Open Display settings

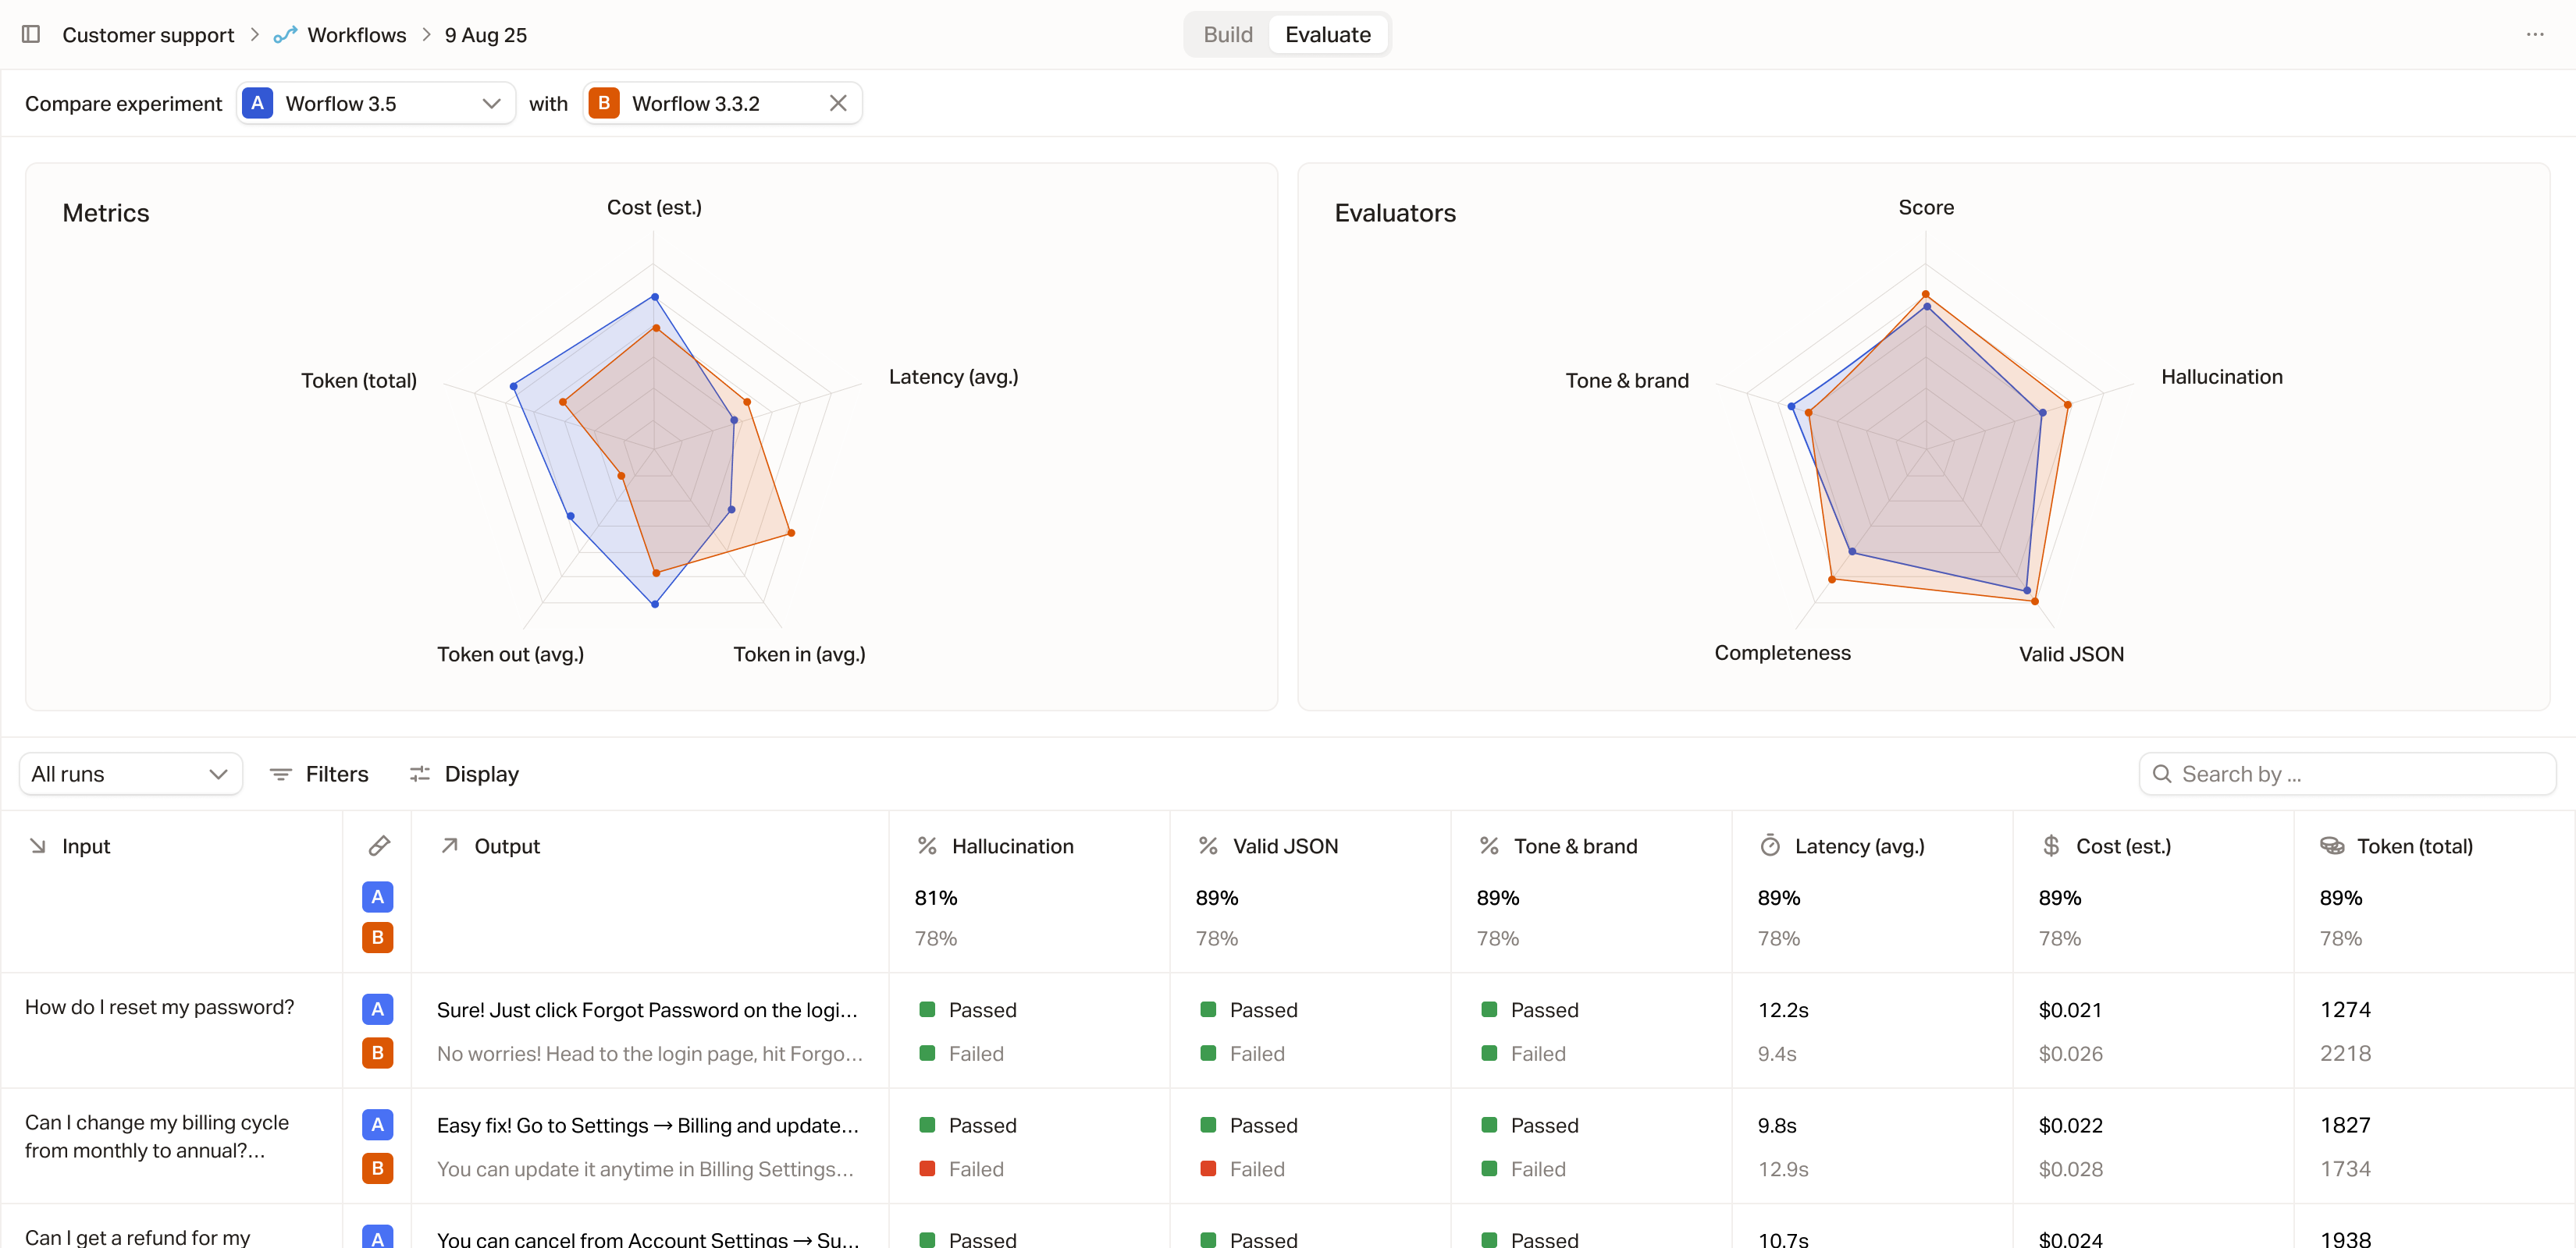coord(464,774)
